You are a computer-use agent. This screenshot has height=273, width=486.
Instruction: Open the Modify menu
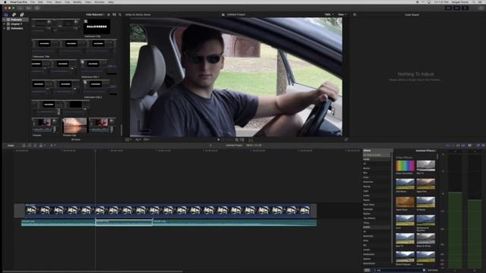(x=77, y=2)
